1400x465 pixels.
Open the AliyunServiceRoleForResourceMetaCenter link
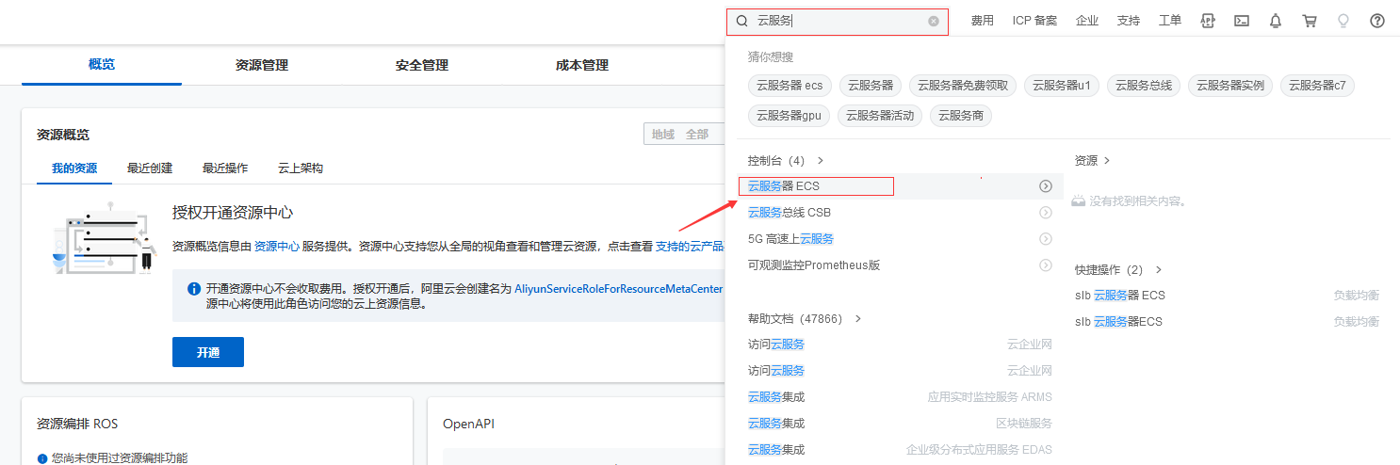point(619,289)
